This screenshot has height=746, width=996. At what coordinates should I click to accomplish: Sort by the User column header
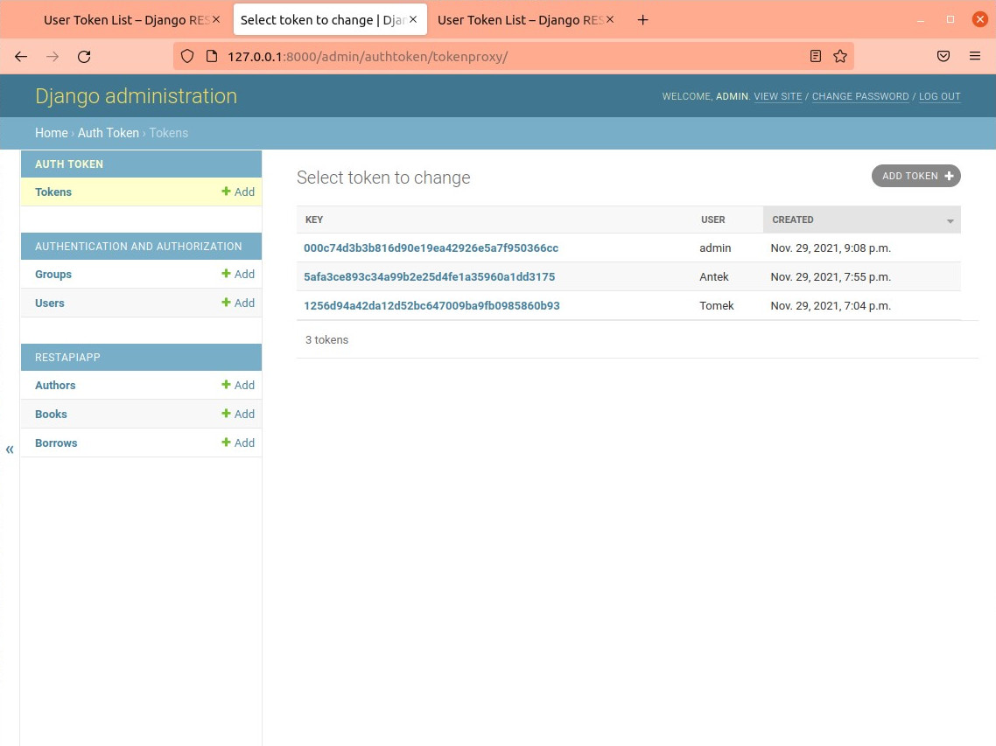[712, 220]
